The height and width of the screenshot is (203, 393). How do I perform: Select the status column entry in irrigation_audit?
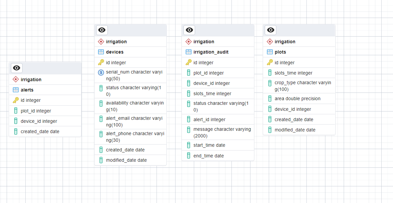(218, 106)
